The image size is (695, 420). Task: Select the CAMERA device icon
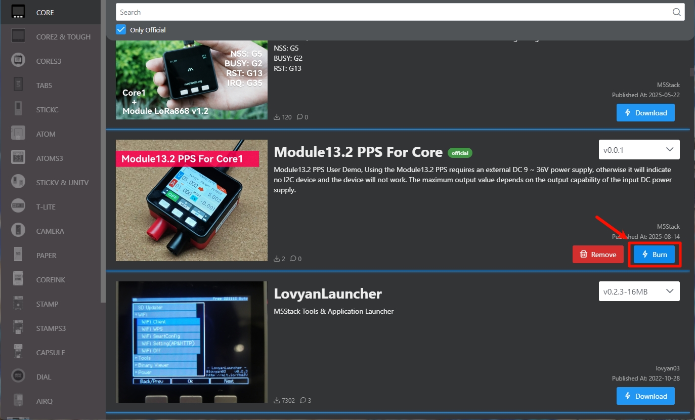[18, 231]
